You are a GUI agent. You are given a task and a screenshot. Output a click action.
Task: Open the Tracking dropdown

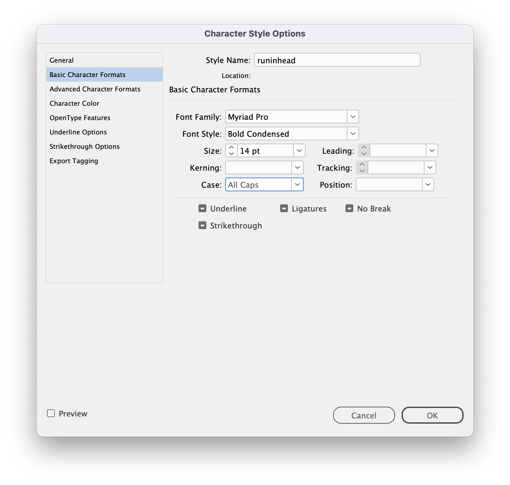tap(430, 167)
